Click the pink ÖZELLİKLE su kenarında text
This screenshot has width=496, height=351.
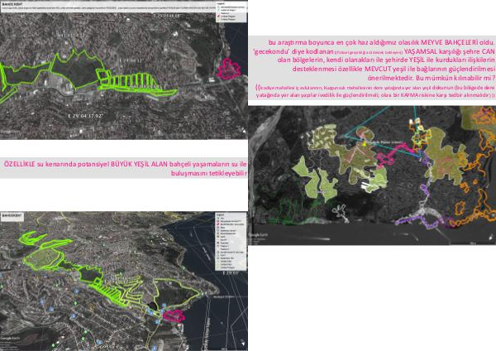[x=124, y=165]
